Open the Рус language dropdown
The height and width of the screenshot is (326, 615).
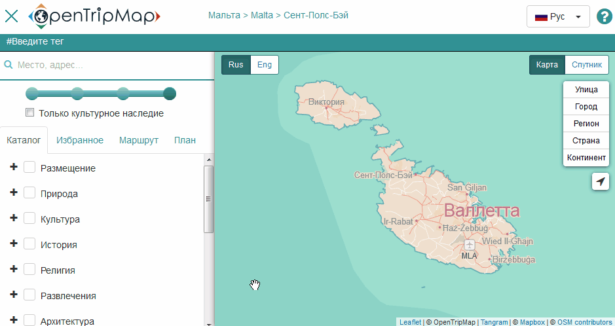tap(558, 17)
